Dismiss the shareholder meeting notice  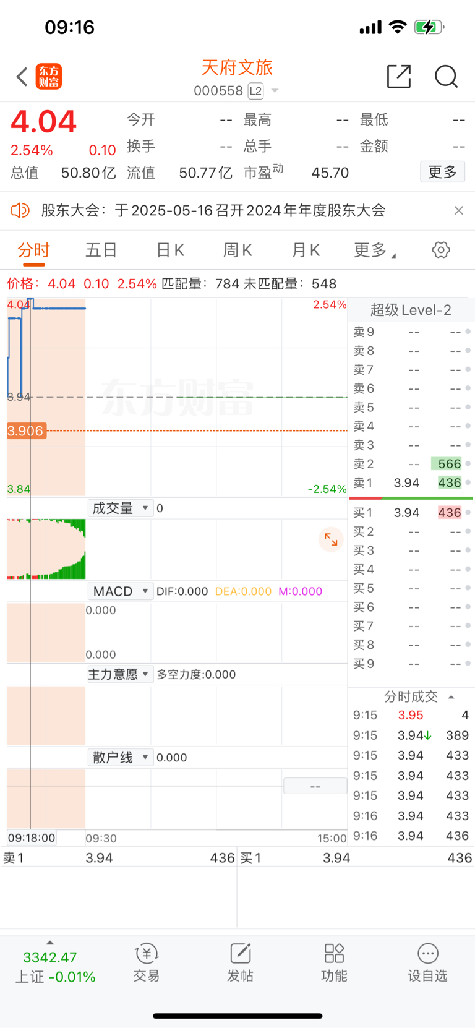pyautogui.click(x=458, y=210)
